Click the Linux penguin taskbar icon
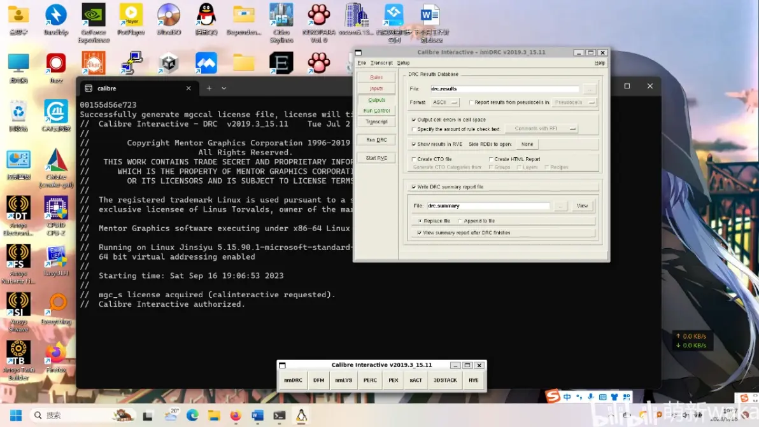 (x=301, y=416)
